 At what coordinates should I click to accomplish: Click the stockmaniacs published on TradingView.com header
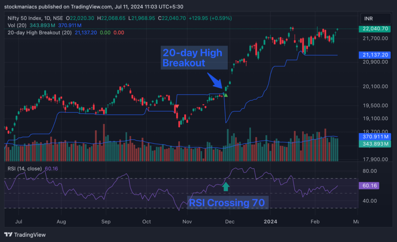[x=94, y=7]
